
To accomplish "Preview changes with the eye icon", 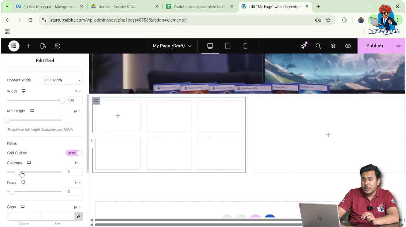I will 348,46.
